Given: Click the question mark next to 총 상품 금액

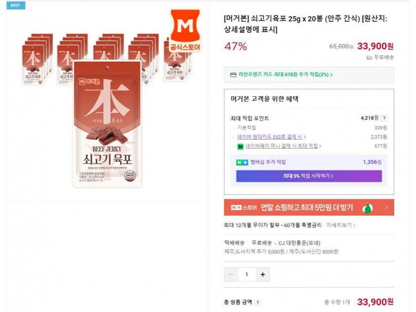Looking at the screenshot, I should click(257, 302).
